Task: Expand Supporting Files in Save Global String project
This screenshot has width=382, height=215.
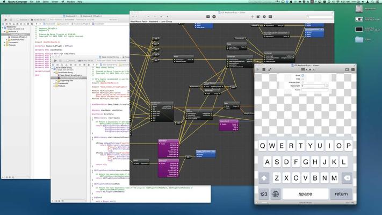Action: click(56, 81)
